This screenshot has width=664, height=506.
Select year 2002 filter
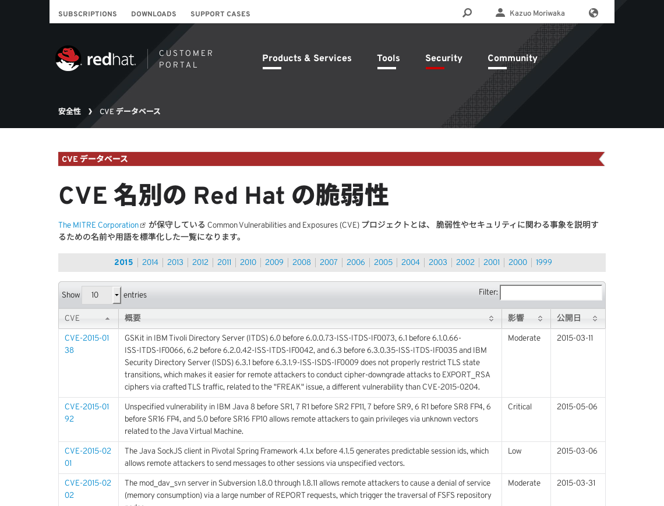(465, 262)
